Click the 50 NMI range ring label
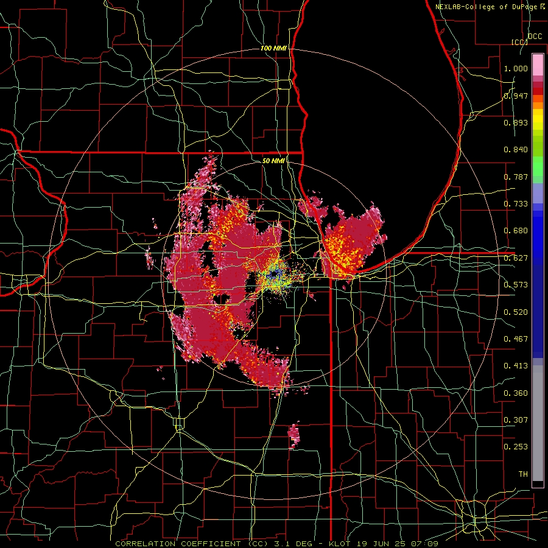 coord(273,161)
